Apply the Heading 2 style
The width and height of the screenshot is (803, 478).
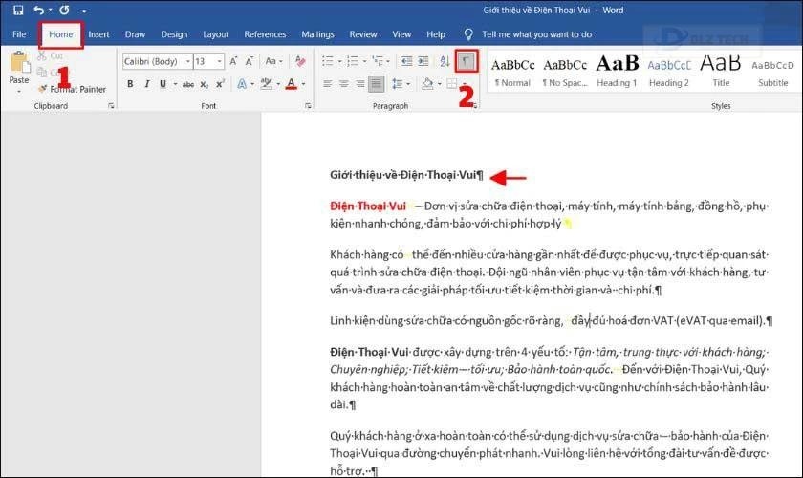point(669,72)
